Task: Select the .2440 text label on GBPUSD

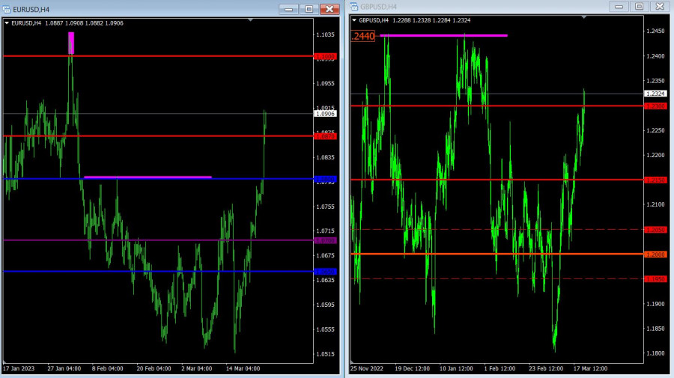Action: tap(362, 35)
